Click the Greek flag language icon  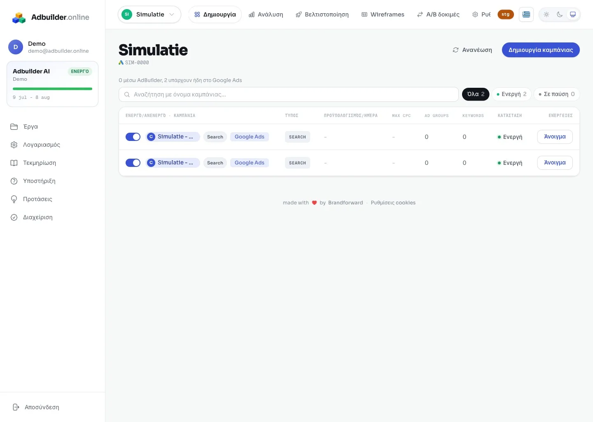pyautogui.click(x=526, y=14)
